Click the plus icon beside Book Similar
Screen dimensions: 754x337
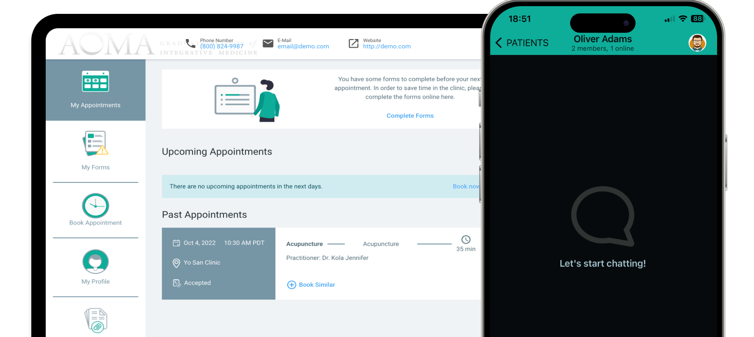pos(291,285)
